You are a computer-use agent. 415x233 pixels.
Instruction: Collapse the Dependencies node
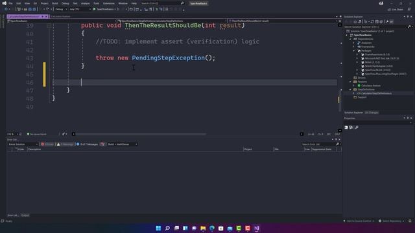click(x=350, y=39)
